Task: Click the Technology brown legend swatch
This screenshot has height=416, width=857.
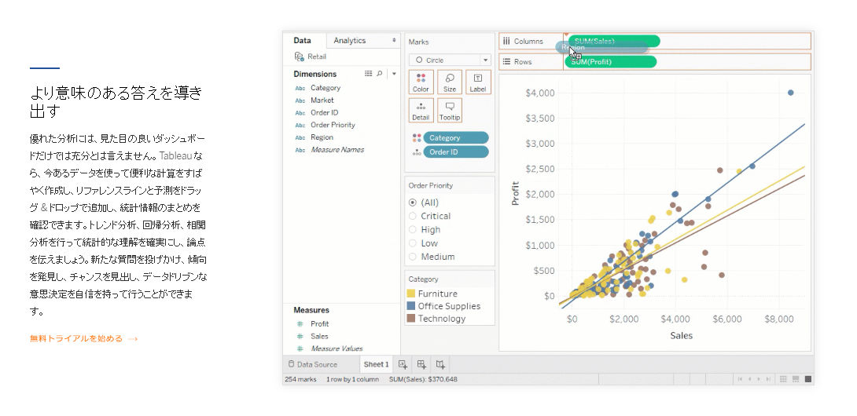Action: (411, 319)
